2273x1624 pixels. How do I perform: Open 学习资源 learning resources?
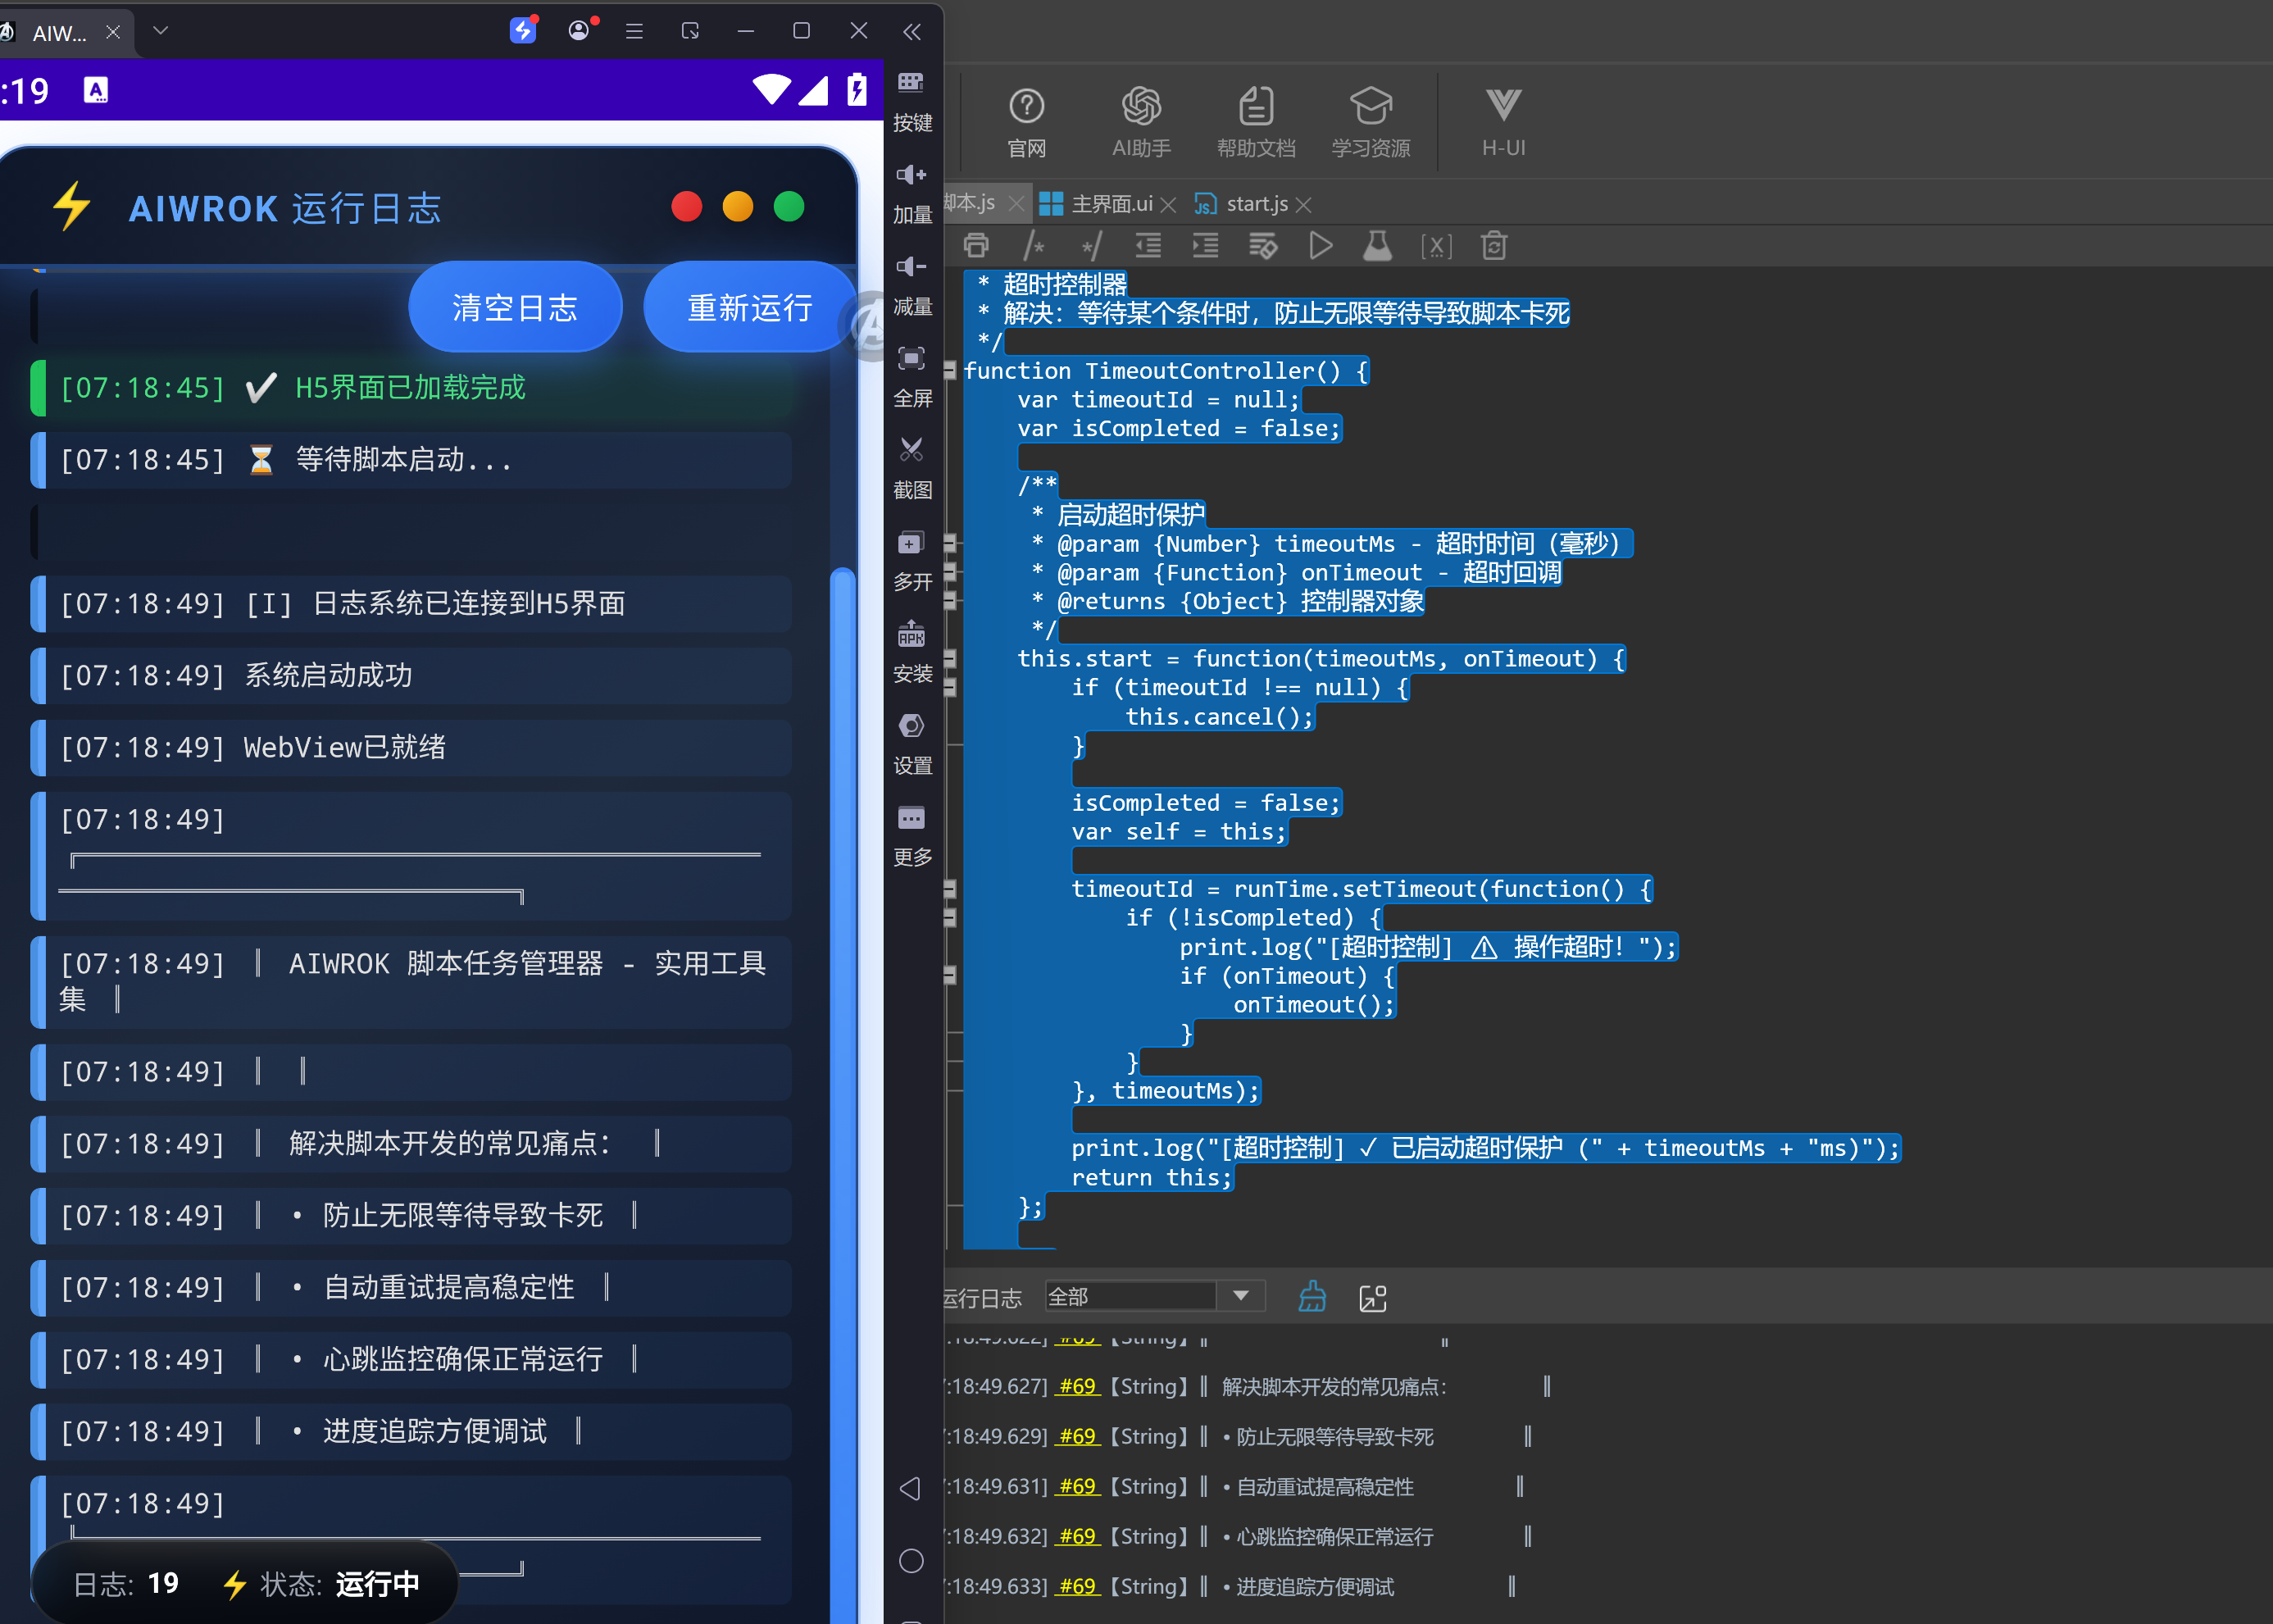tap(1370, 122)
